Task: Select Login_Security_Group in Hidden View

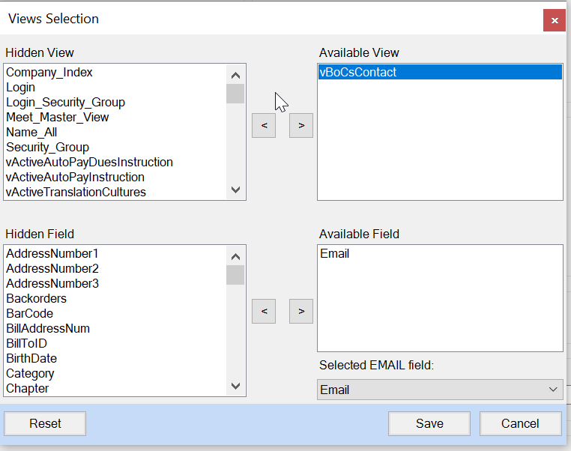Action: click(66, 103)
